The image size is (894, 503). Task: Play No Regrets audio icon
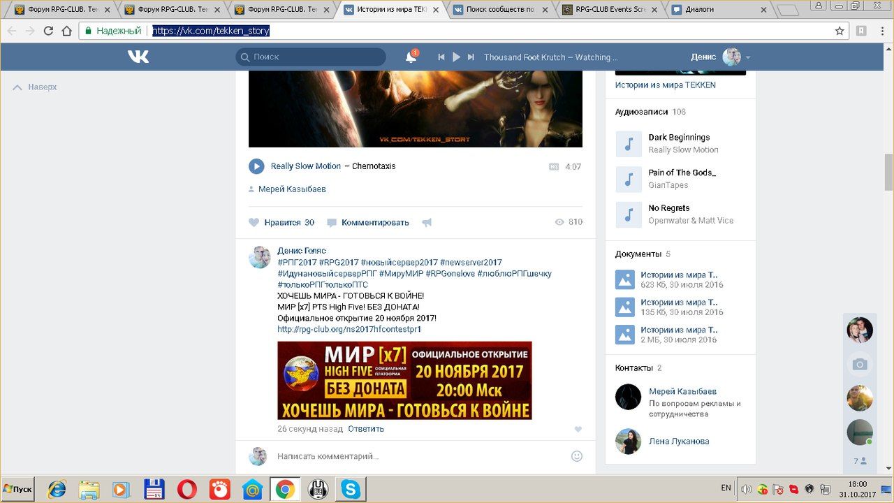629,214
